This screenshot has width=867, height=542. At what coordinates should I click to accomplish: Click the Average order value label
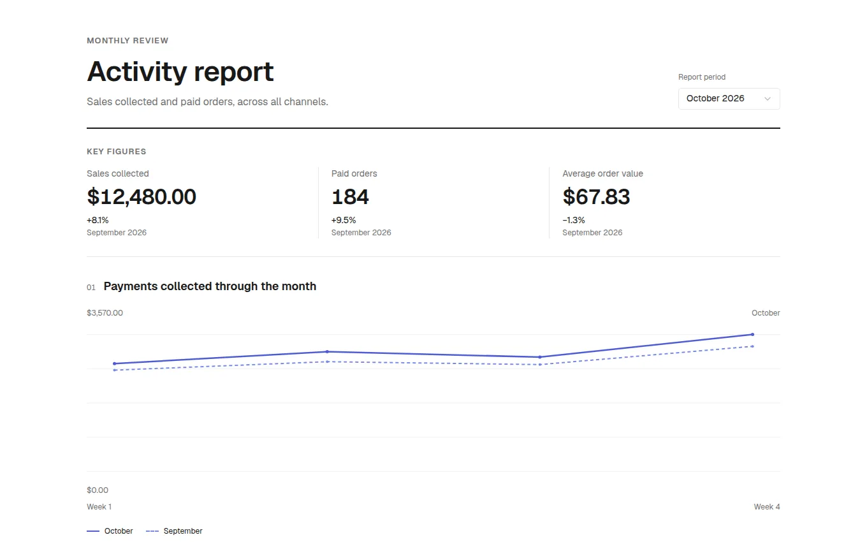602,173
